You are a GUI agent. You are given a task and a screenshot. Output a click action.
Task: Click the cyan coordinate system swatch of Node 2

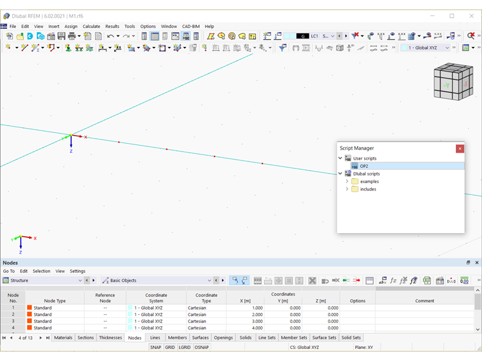click(130, 314)
